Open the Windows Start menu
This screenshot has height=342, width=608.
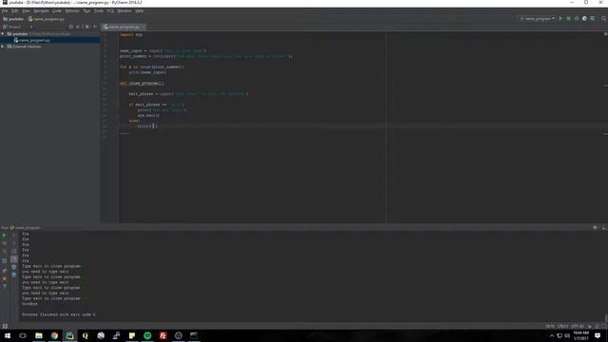tap(8, 335)
